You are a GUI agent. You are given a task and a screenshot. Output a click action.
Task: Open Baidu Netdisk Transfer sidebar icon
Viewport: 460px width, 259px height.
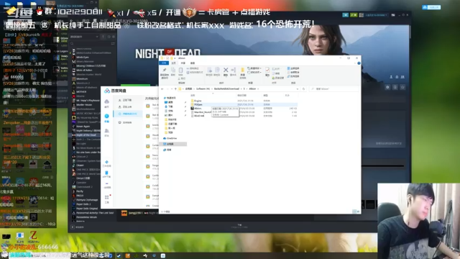tap(106, 118)
